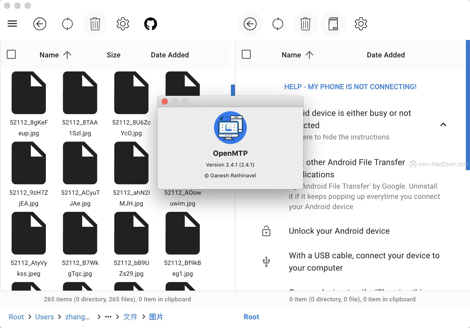Viewport: 470px width, 328px height.
Task: Choose SD card storage icon
Action: point(333,24)
